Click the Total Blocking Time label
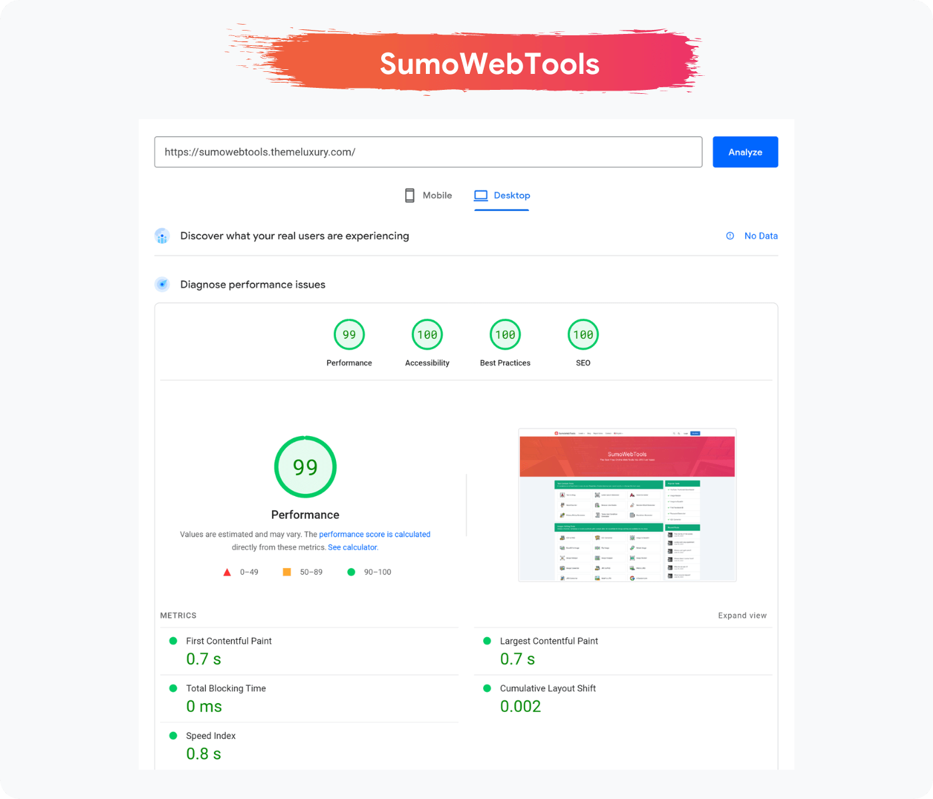The height and width of the screenshot is (799, 933). point(226,688)
